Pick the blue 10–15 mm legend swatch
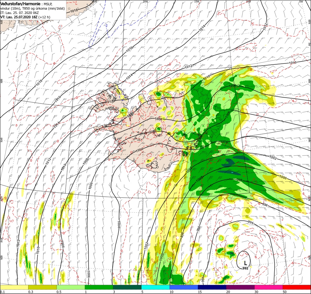 (x=184, y=287)
